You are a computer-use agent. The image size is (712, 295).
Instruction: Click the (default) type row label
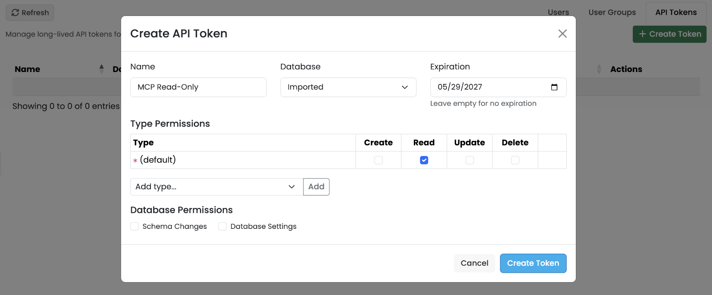coord(158,160)
